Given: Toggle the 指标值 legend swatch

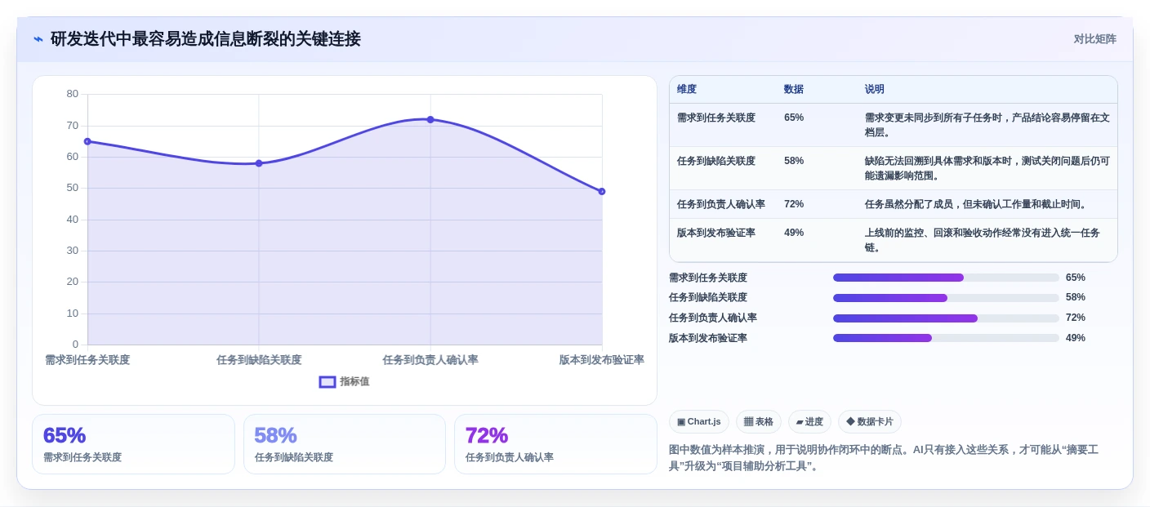Looking at the screenshot, I should pyautogui.click(x=328, y=381).
